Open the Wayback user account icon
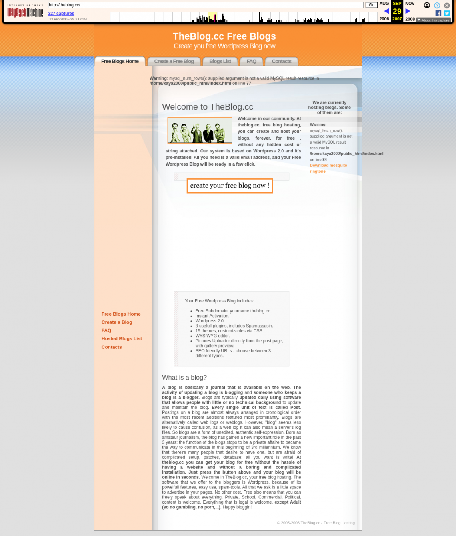Viewport: 456px width, 536px height. 427,5
